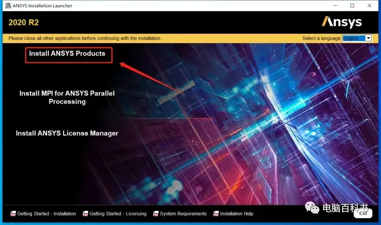Select the English language field
Viewport: 381px width, 225px height.
(x=354, y=38)
